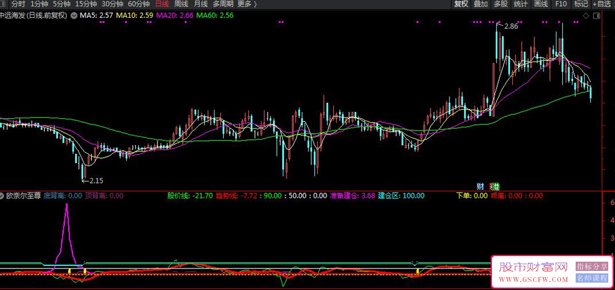This screenshot has width=615, height=290.
Task: Enable the 多股 multi-stock view
Action: 501,4
